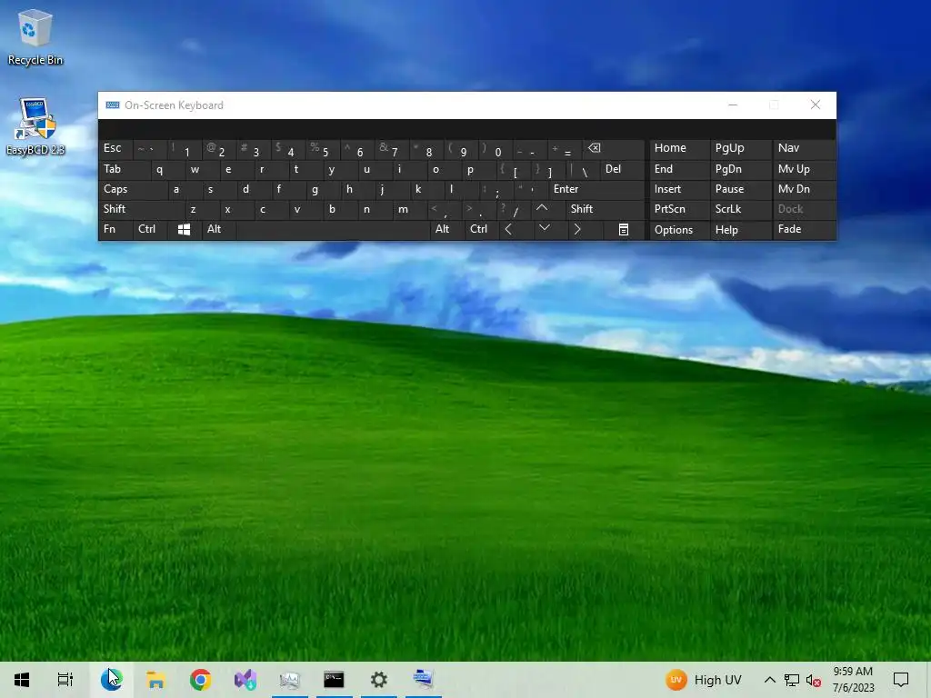Open Task View in the taskbar

click(x=65, y=680)
